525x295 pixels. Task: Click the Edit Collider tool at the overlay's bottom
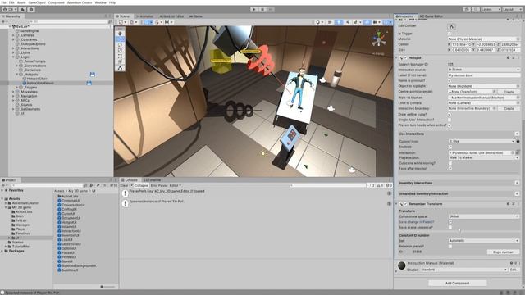[121, 68]
